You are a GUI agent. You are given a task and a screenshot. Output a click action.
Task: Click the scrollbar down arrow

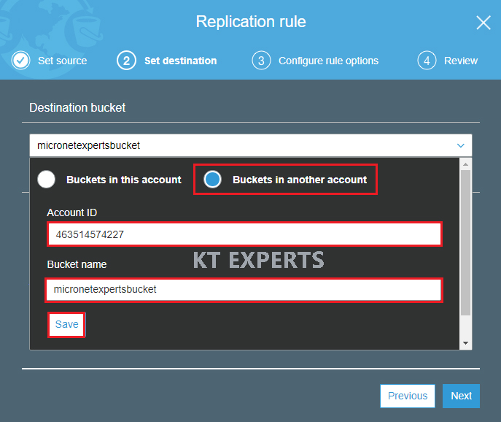(465, 343)
